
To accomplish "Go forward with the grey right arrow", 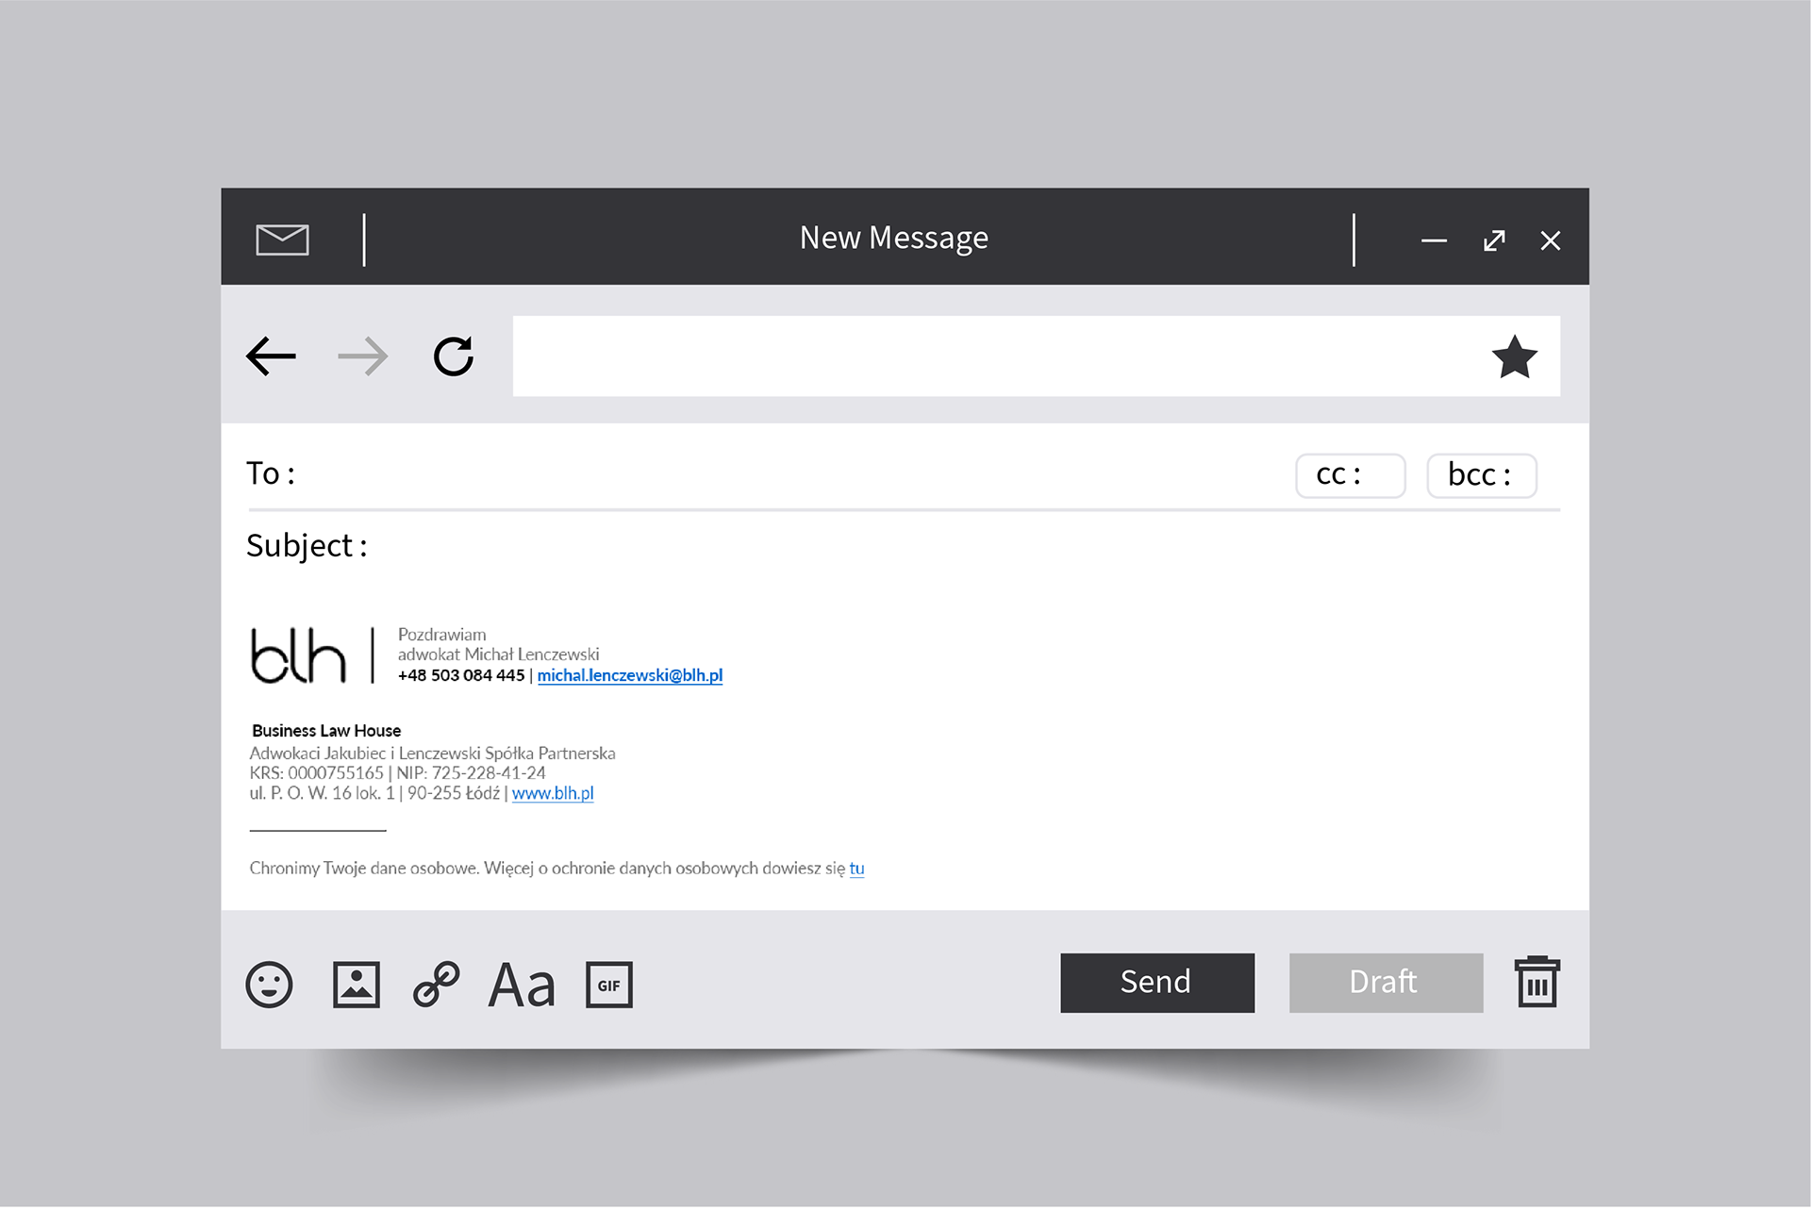I will [x=363, y=356].
